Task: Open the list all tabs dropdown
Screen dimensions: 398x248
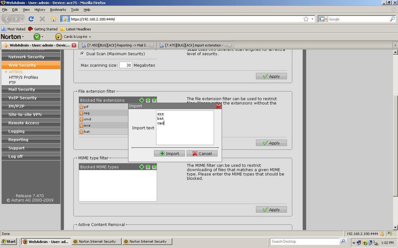Action: (395, 45)
